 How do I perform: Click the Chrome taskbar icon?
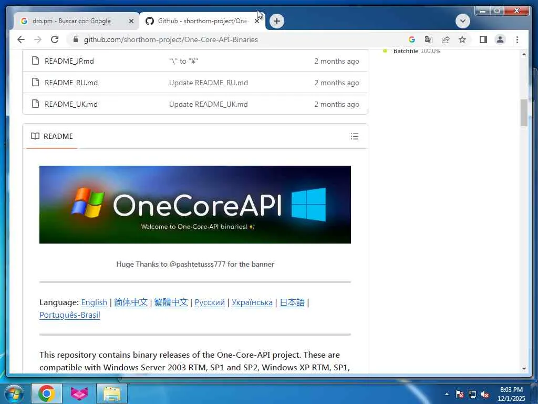pyautogui.click(x=47, y=393)
